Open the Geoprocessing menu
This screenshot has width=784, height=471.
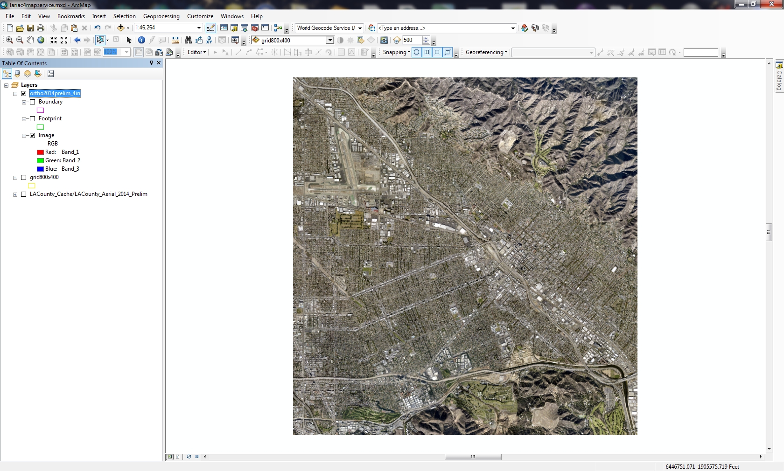(x=161, y=16)
